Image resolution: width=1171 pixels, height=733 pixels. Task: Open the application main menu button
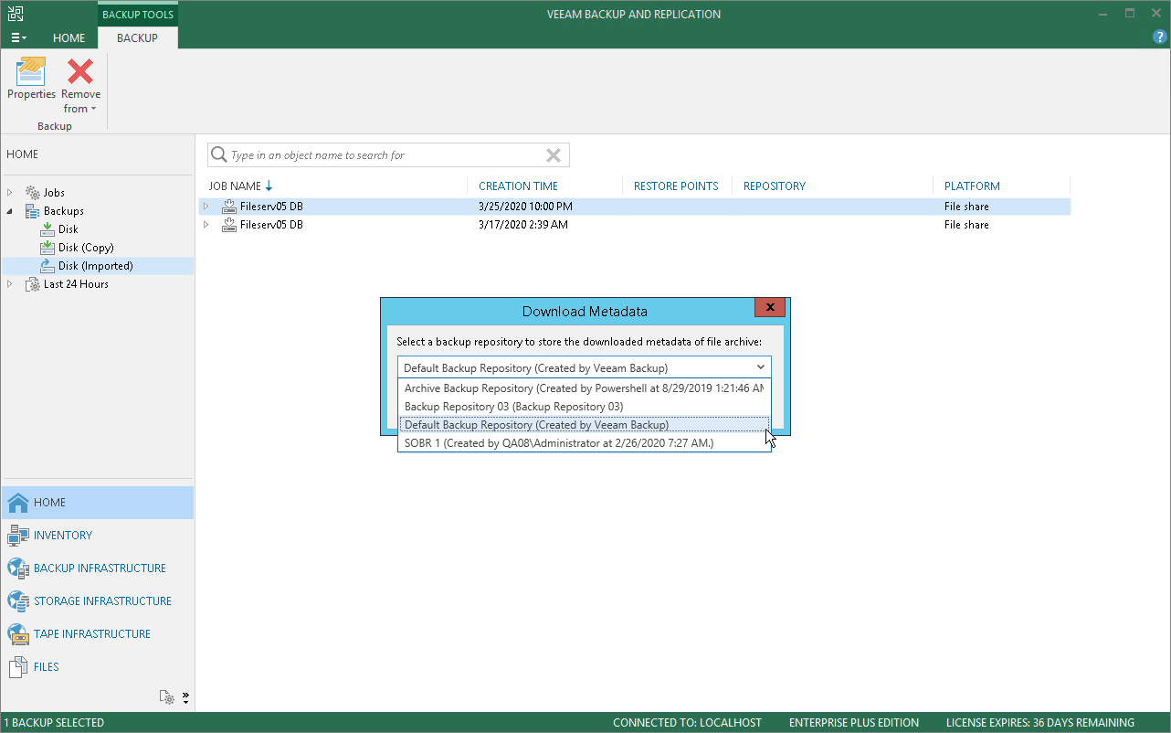tap(18, 38)
